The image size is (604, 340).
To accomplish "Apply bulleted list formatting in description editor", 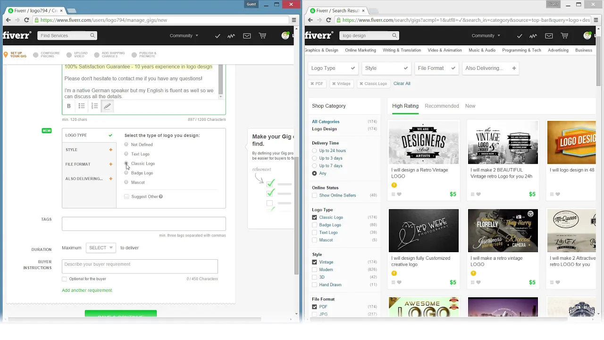I will point(82,106).
